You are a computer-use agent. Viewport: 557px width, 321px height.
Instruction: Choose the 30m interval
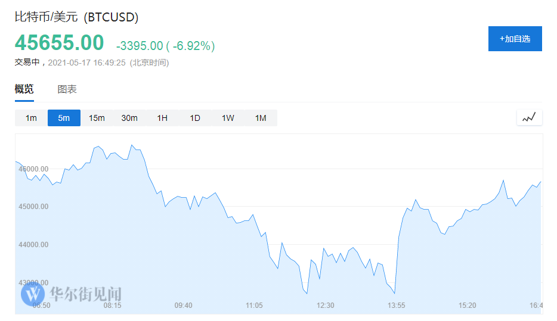[x=129, y=118]
